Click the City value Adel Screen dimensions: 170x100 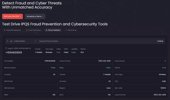164,81
